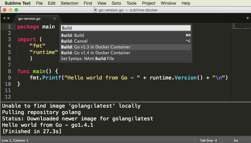Screen dimensions: 251x143
Task: Choose 'Build: Go v1.4 in Docker Container'
Action: pos(126,53)
